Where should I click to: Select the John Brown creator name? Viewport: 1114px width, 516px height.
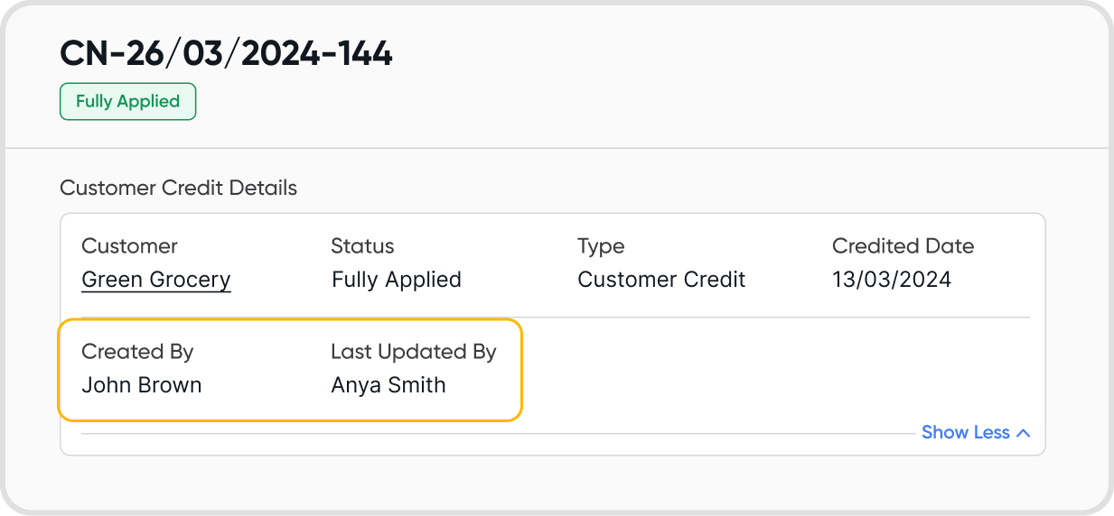pyautogui.click(x=141, y=385)
